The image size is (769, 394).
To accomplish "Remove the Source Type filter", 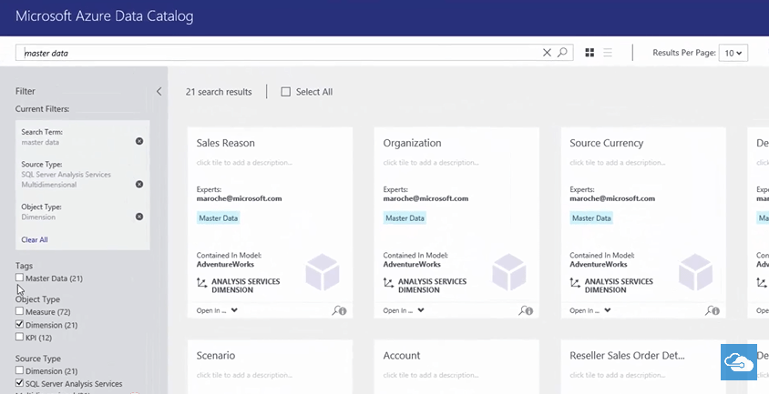I will 139,184.
